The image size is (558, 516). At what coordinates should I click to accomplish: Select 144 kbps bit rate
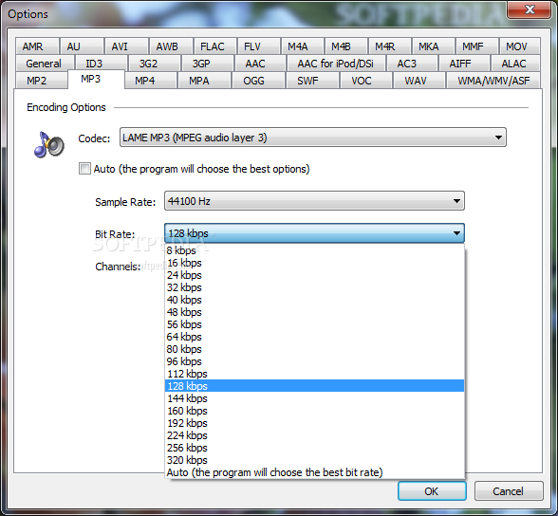click(315, 398)
